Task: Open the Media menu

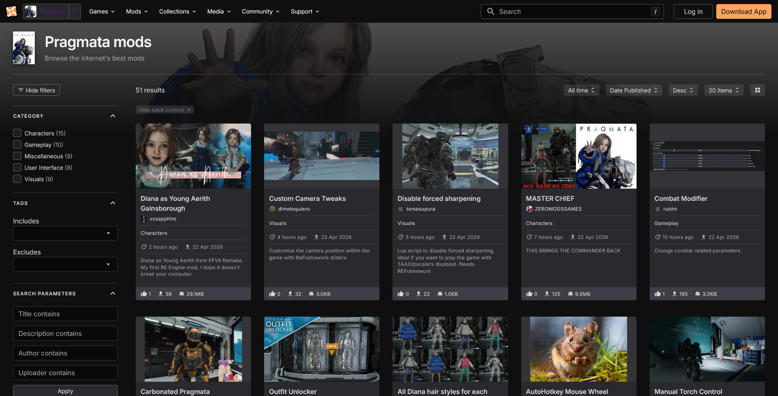Action: (219, 11)
